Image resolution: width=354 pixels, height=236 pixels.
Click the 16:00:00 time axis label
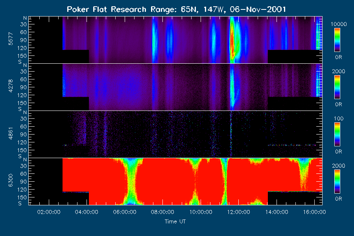(315, 212)
